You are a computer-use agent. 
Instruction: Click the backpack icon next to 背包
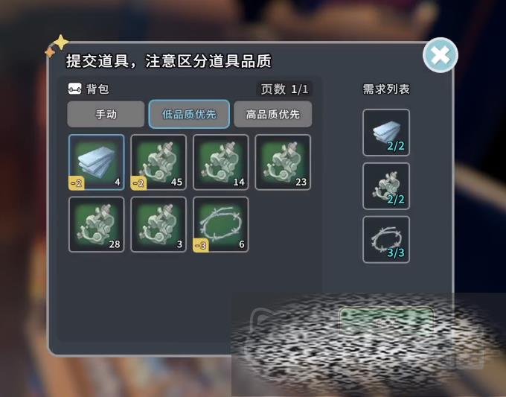75,89
